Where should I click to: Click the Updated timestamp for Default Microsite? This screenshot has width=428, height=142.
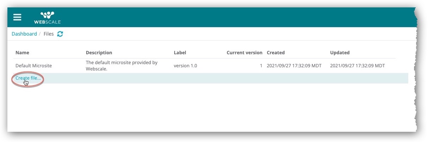click(357, 66)
